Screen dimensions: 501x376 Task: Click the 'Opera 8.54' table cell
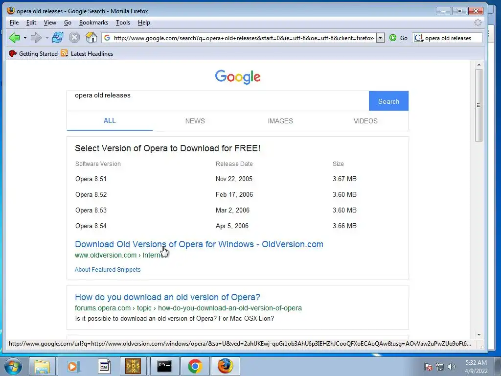click(x=91, y=226)
